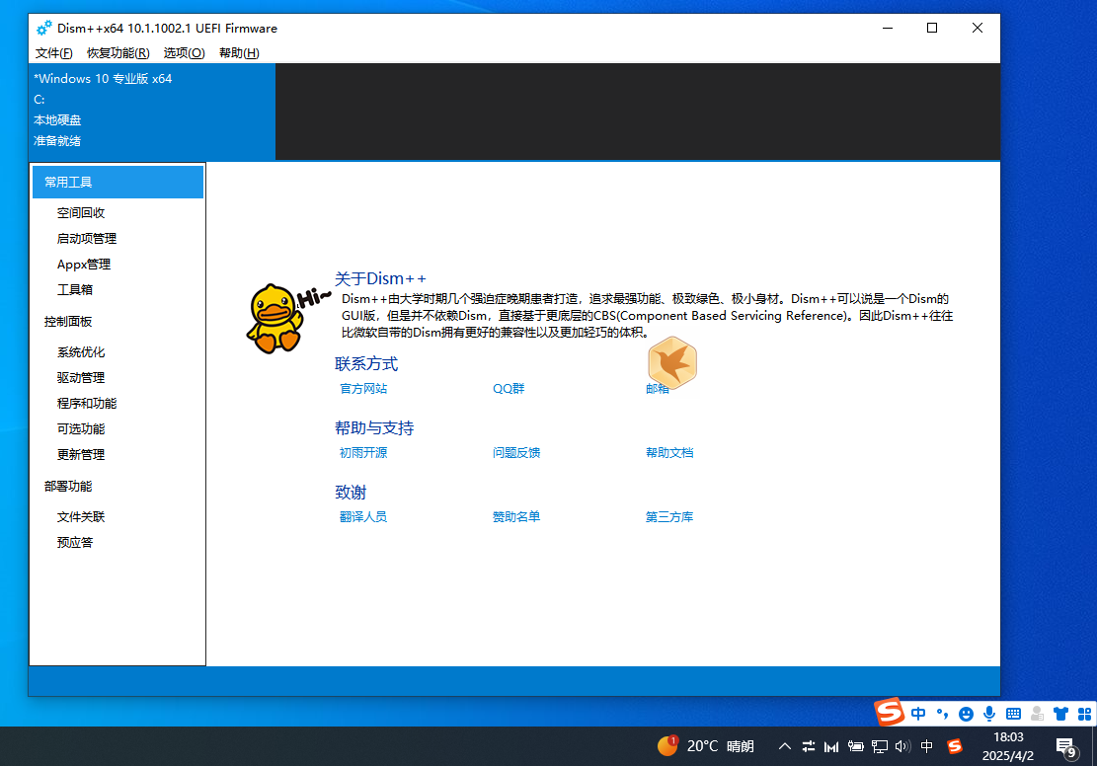Click the yellow duck mascot image
1097x766 pixels.
275,319
